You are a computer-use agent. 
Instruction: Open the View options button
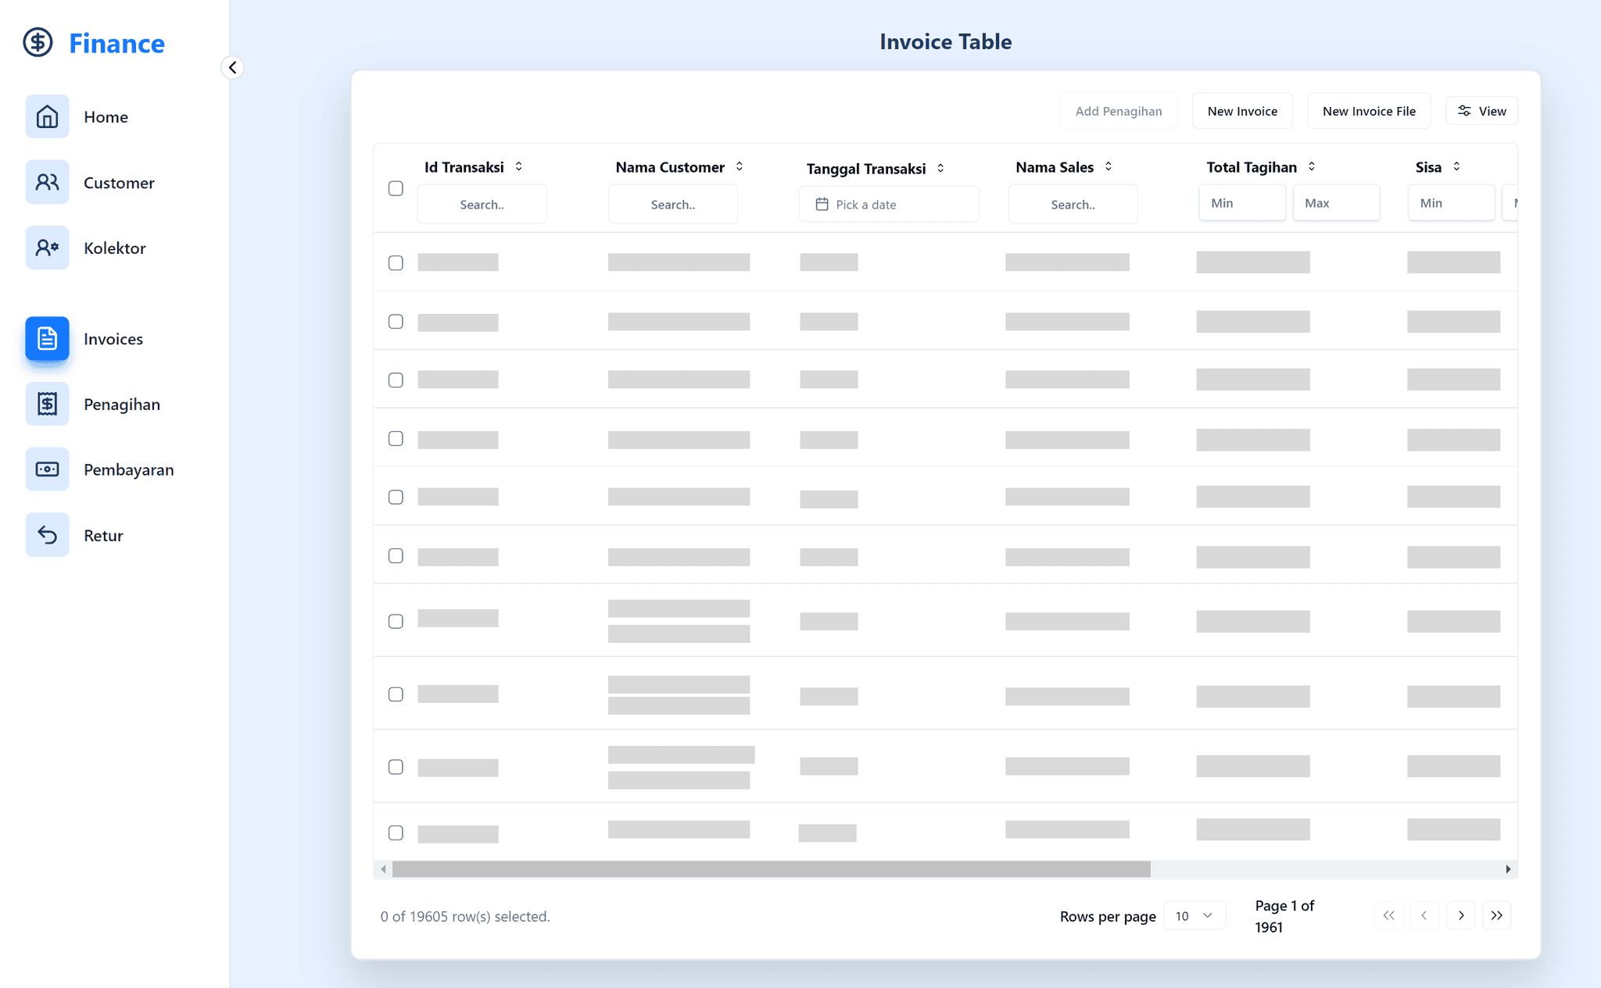point(1481,110)
